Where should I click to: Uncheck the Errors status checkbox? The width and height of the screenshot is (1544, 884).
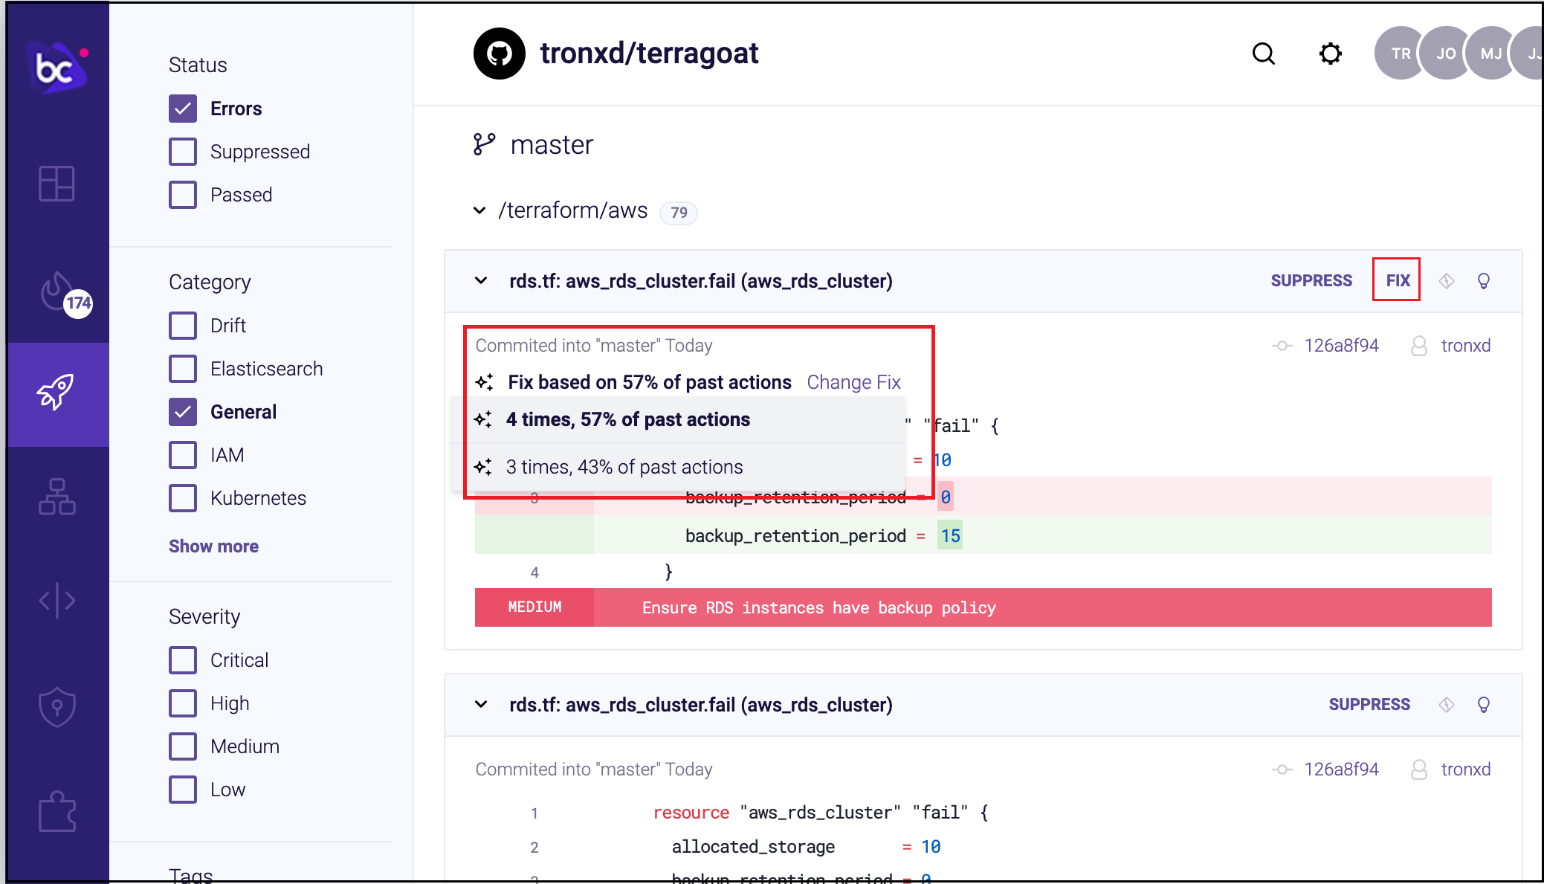point(183,109)
